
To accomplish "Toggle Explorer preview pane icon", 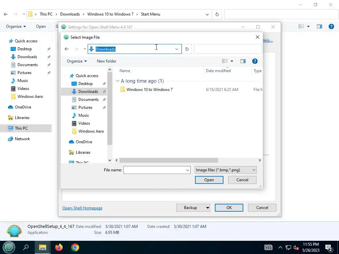I will point(319,26).
